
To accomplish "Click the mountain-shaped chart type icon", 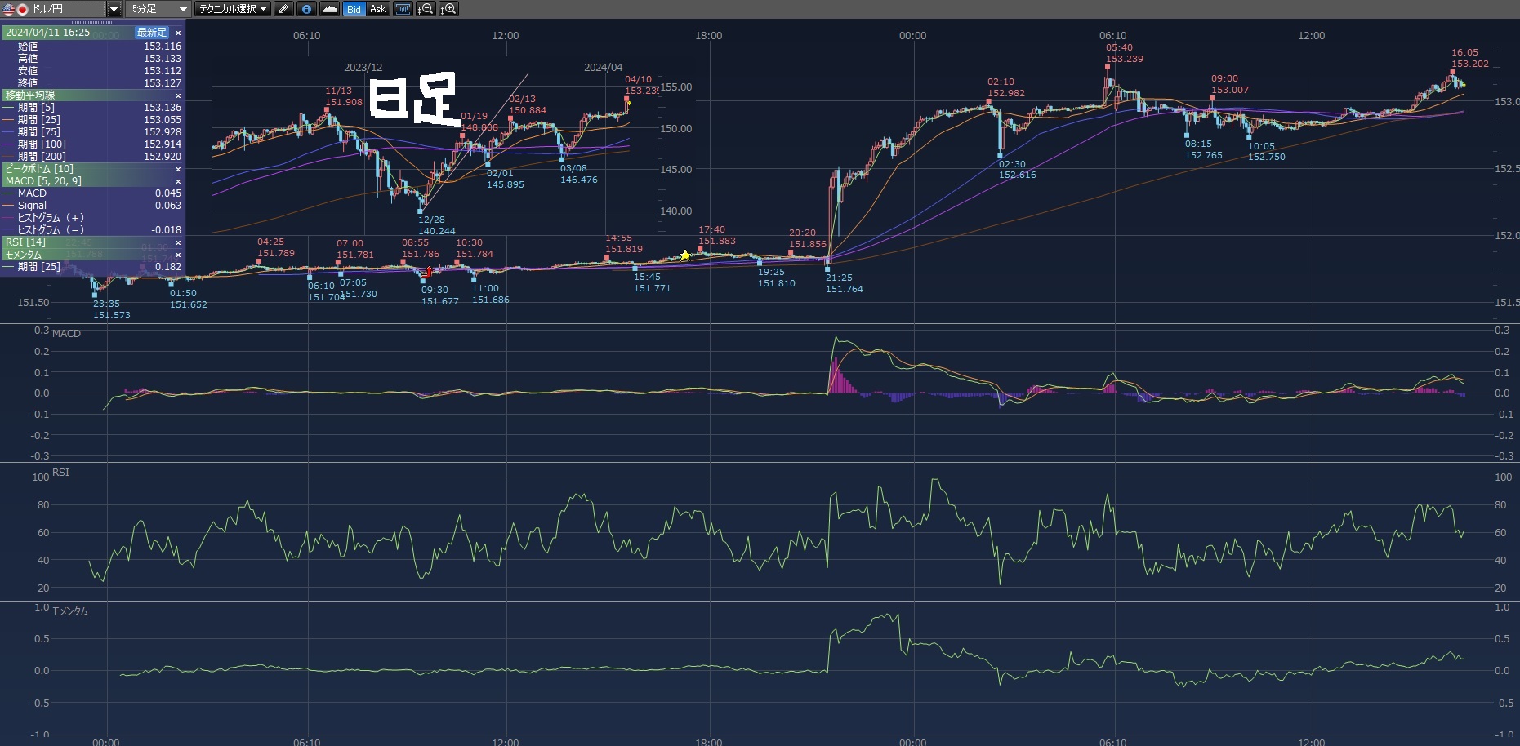I will coord(329,9).
